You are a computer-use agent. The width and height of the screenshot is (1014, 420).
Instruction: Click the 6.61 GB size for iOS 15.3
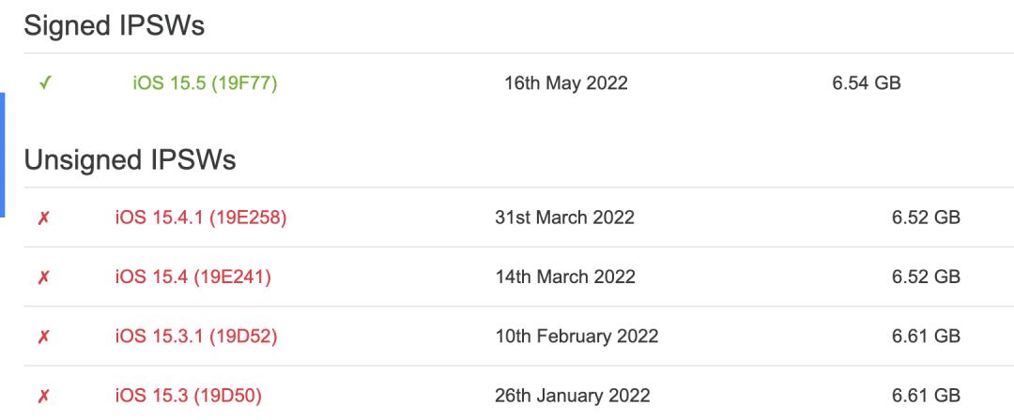[926, 396]
